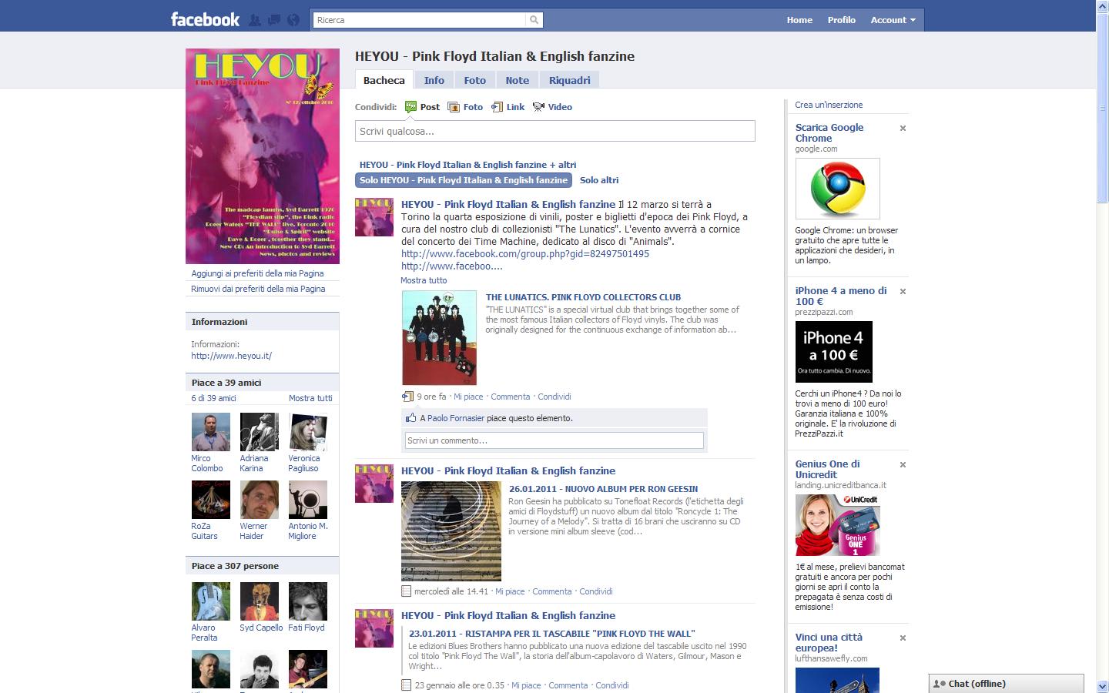
Task: Open Alvaro Peralta's profile picture
Action: pyautogui.click(x=211, y=601)
